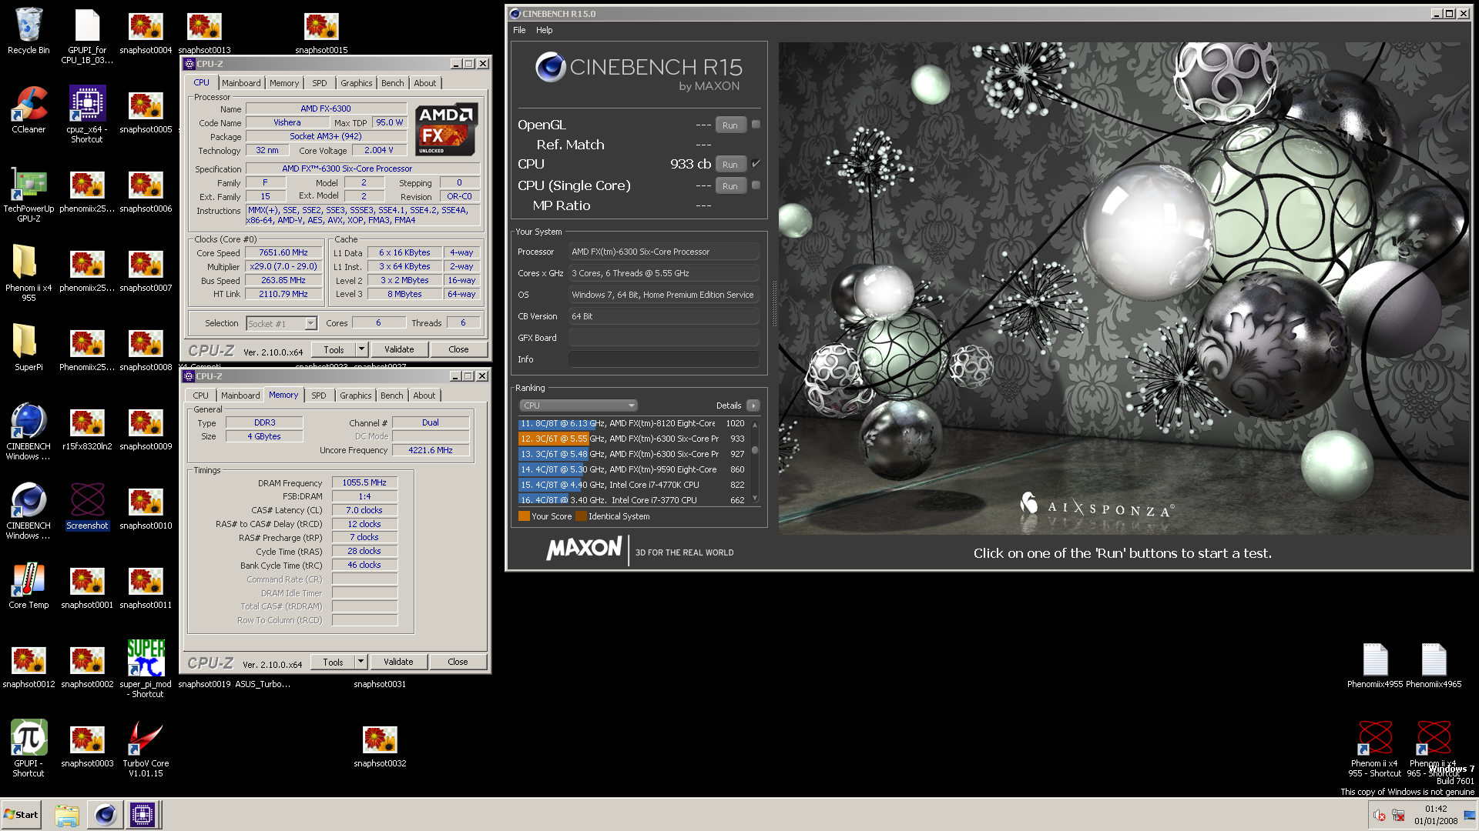1479x831 pixels.
Task: Click Validate in Memory CPU-Z window
Action: tap(398, 662)
